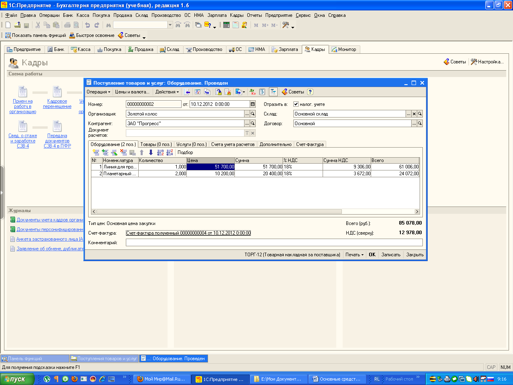Switch to the Товары (0 поз.) tab
Screen dimensions: 513x385
point(156,144)
